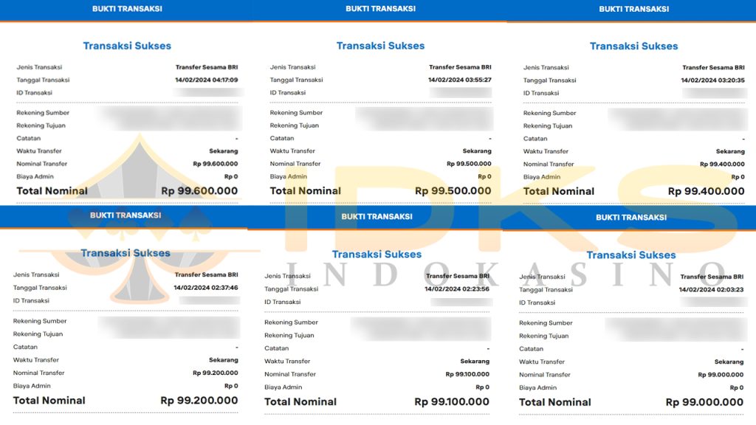Click the Nominal Transfer value Rp 99.500.000

tap(469, 164)
